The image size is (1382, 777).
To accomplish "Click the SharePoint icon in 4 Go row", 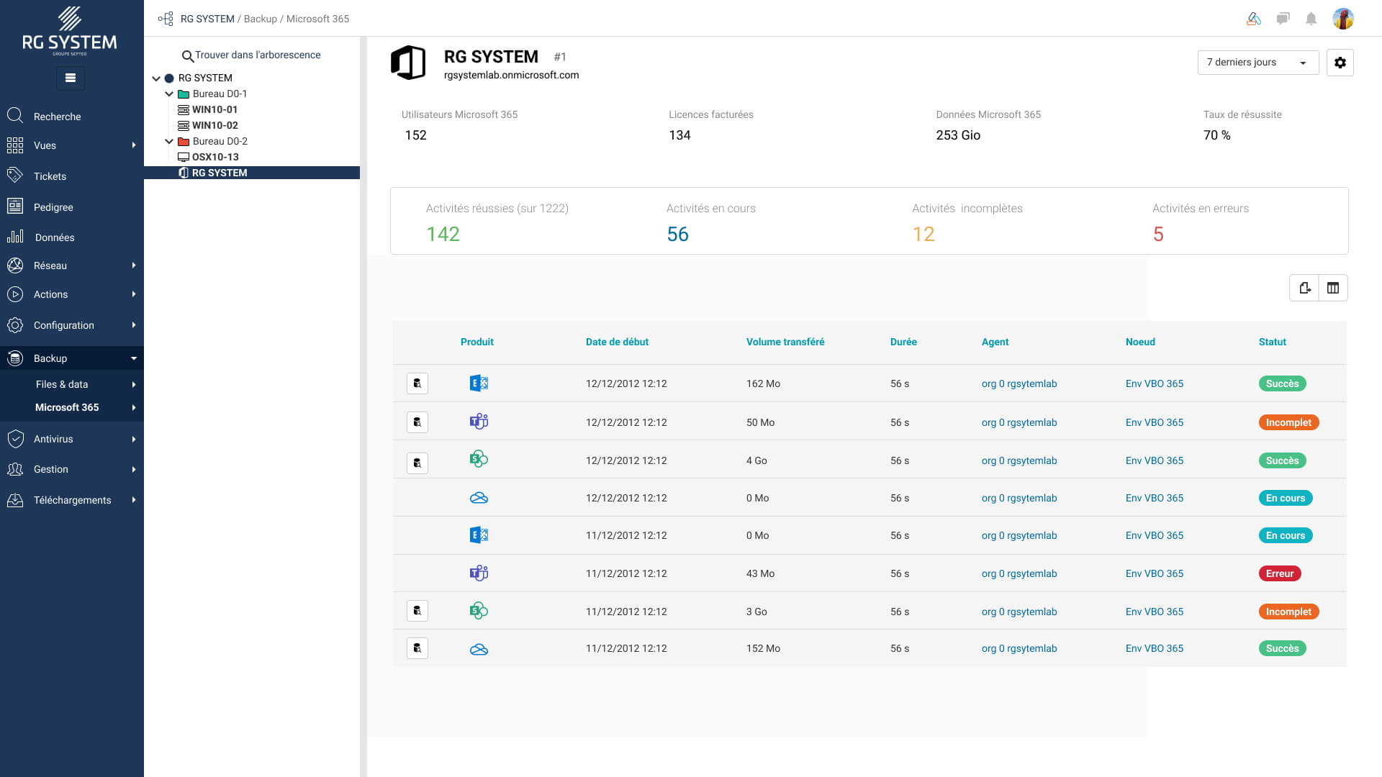I will click(x=479, y=459).
